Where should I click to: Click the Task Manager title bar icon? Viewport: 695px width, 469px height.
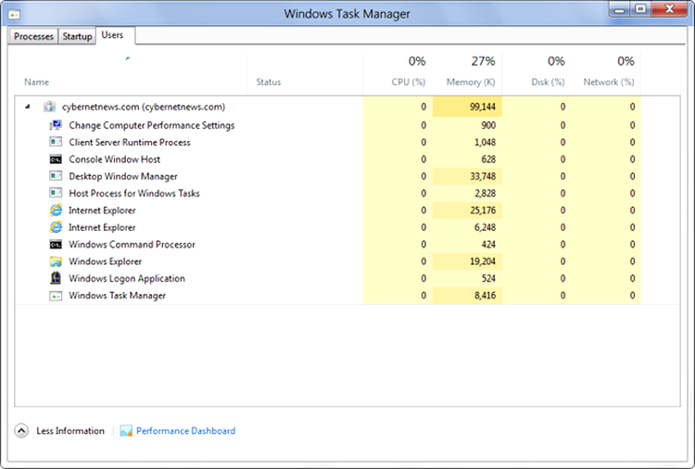click(x=14, y=15)
